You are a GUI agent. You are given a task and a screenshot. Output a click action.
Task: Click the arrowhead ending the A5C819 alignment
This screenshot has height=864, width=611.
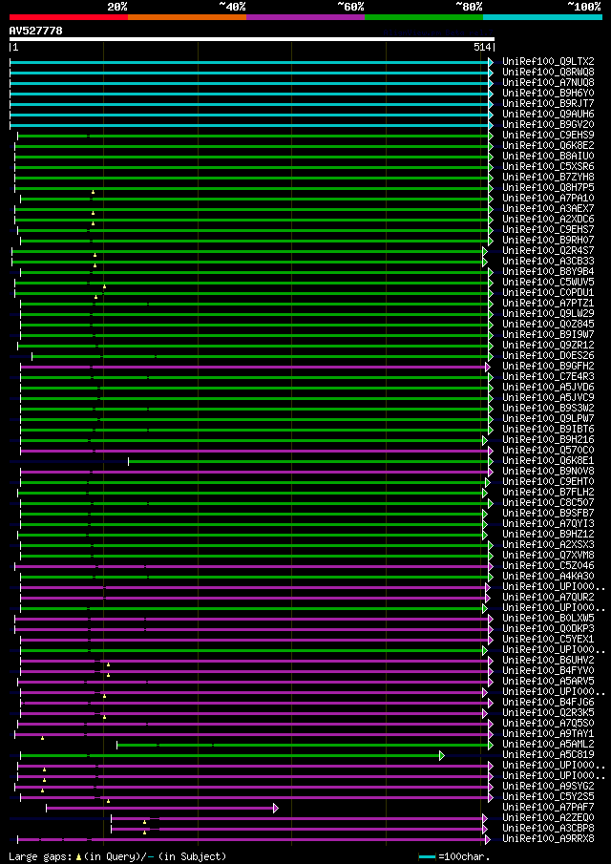point(441,755)
